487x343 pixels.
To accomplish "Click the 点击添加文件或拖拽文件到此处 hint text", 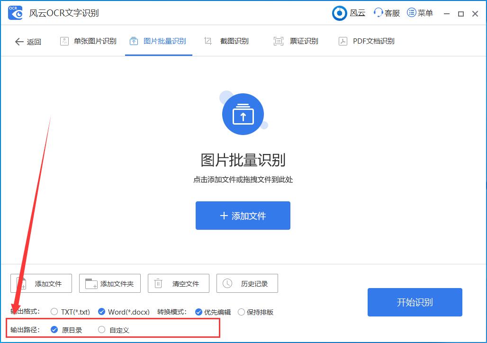I will click(243, 180).
